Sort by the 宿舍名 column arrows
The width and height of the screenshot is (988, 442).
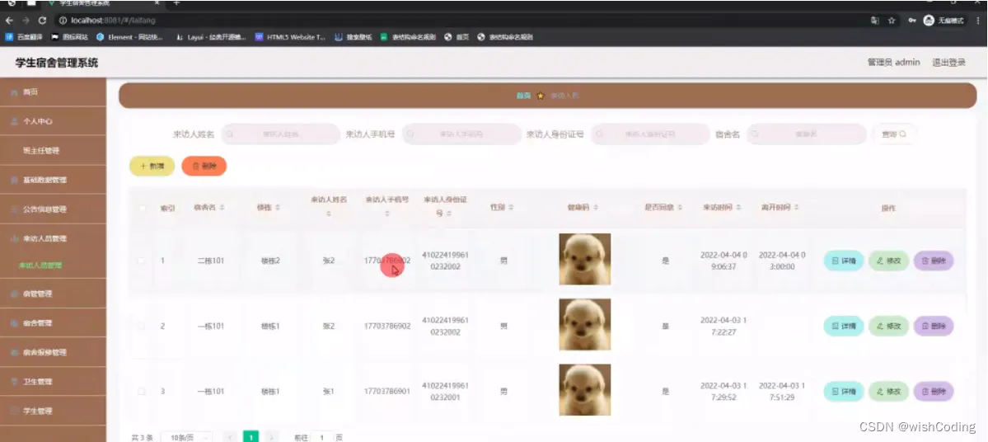222,208
